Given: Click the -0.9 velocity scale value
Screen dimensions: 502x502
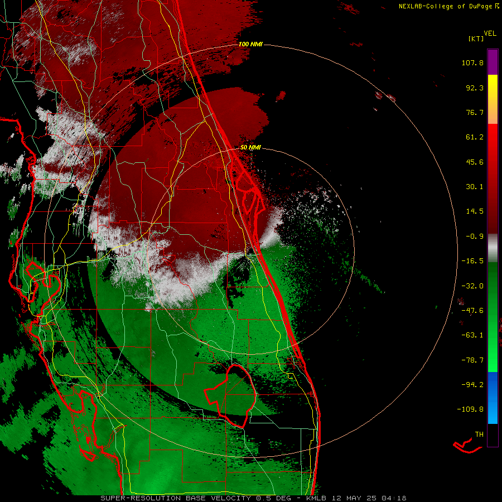Looking at the screenshot, I should click(475, 236).
